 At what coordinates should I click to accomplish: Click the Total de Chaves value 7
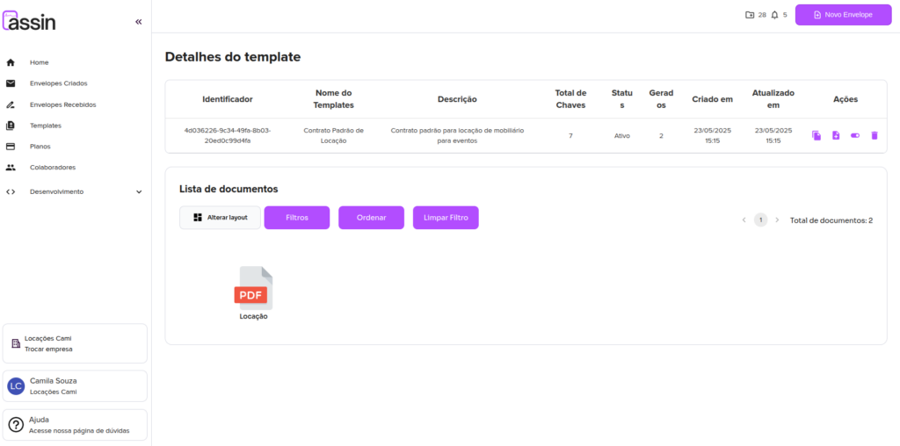(x=570, y=136)
